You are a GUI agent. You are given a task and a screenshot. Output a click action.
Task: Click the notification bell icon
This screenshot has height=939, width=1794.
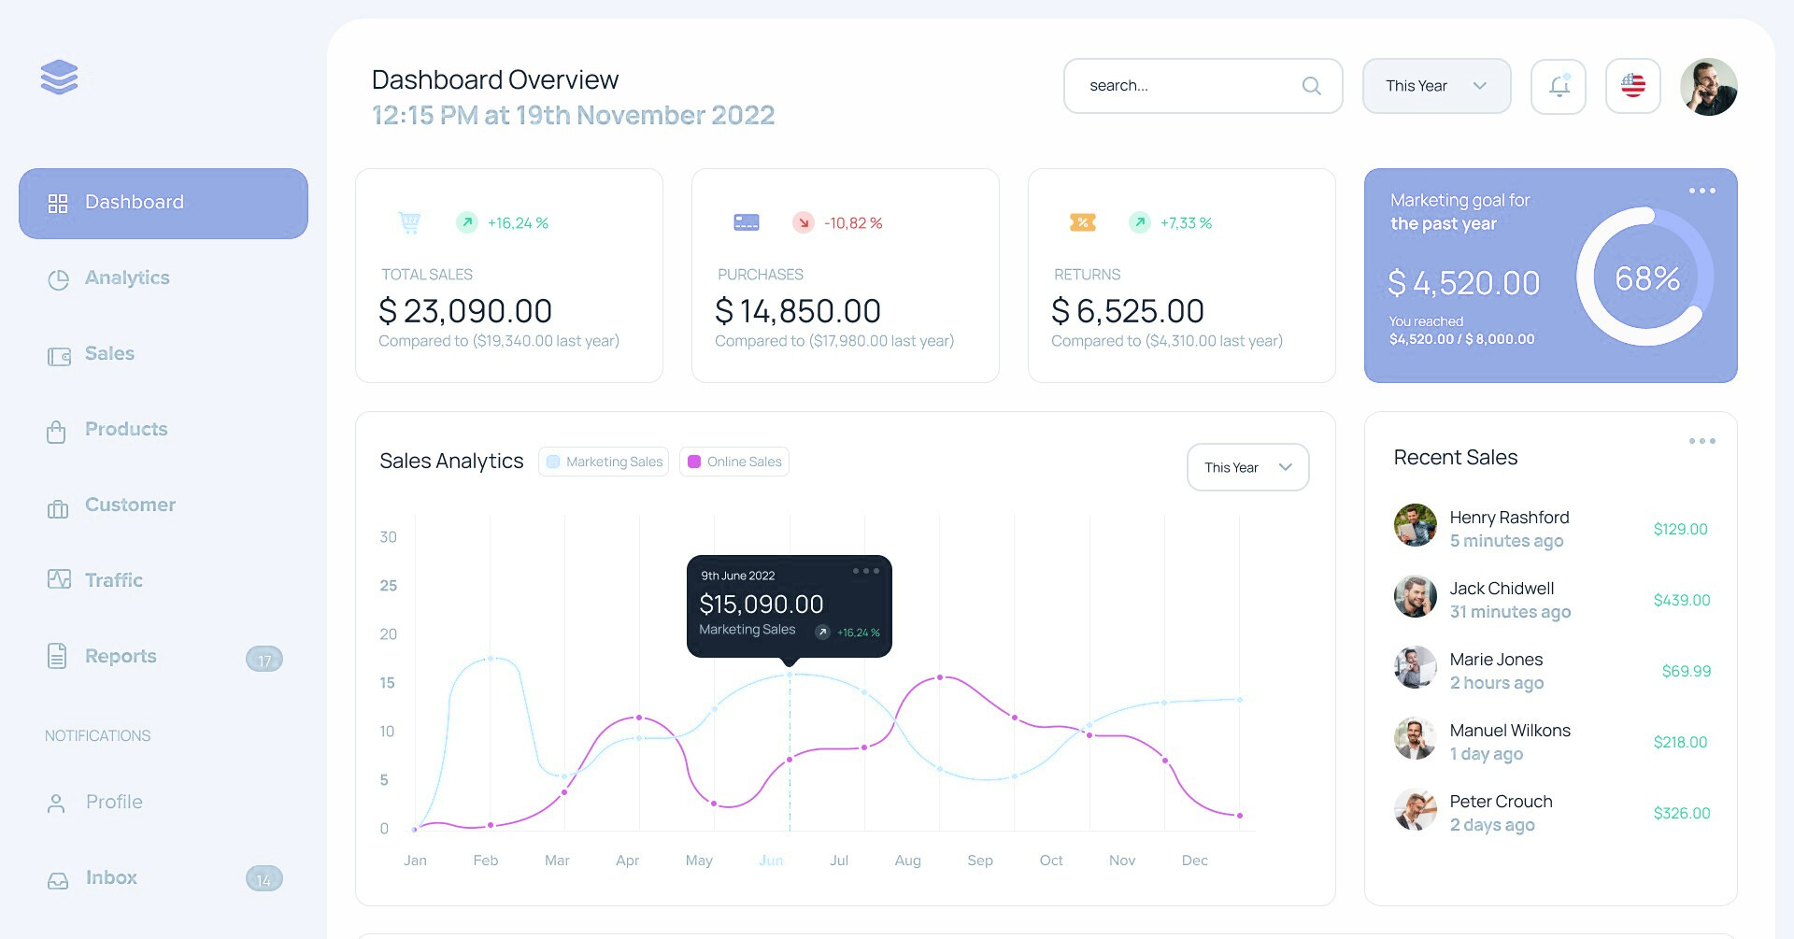(1558, 86)
